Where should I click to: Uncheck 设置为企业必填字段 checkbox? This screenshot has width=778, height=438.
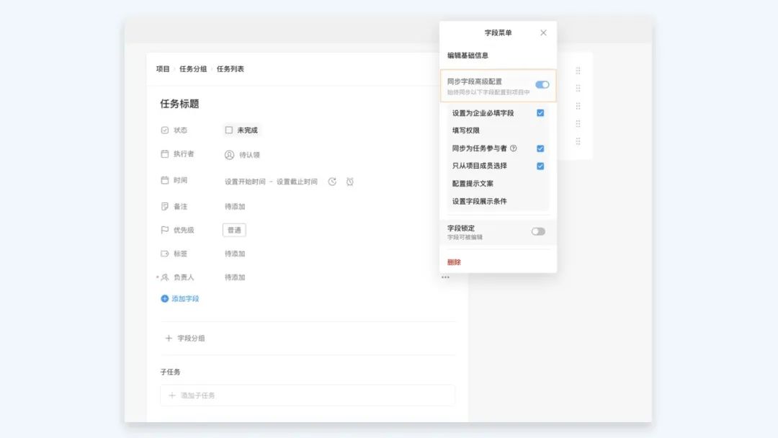point(540,113)
